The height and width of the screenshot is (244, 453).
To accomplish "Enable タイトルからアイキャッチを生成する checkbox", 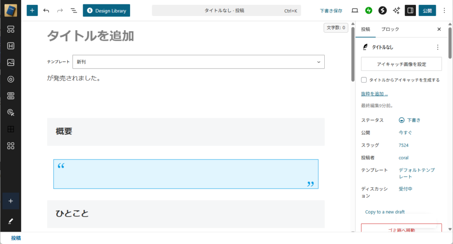I will click(364, 80).
